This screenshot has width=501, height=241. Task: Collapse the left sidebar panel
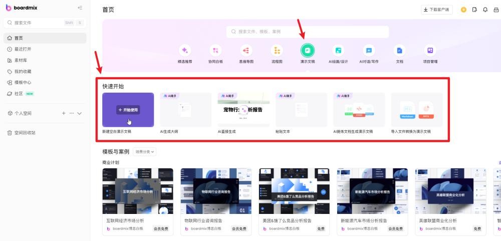tap(80, 8)
